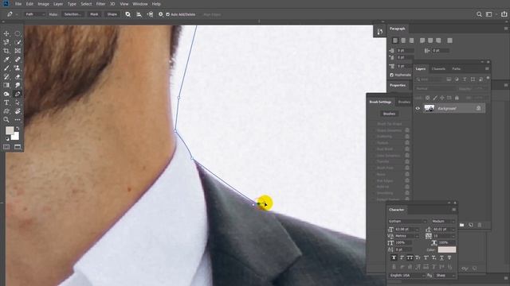This screenshot has width=510, height=286.
Task: Open the Window menu
Action: 140,4
